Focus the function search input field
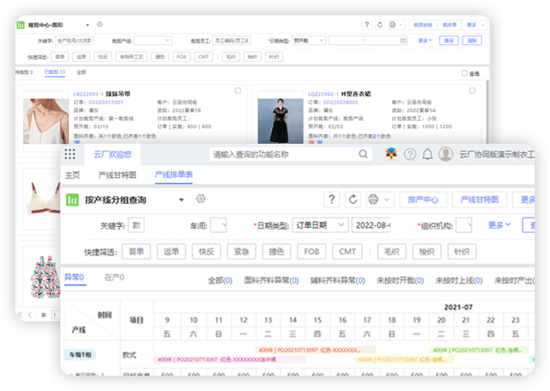This screenshot has width=550, height=391. tap(281, 154)
